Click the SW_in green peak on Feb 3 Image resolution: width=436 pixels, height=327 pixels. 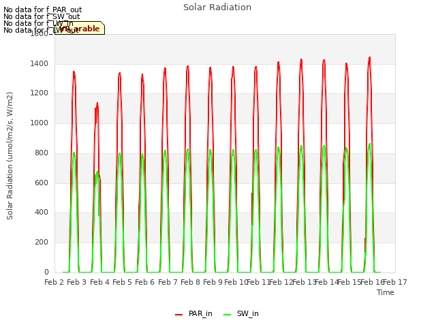(74, 153)
